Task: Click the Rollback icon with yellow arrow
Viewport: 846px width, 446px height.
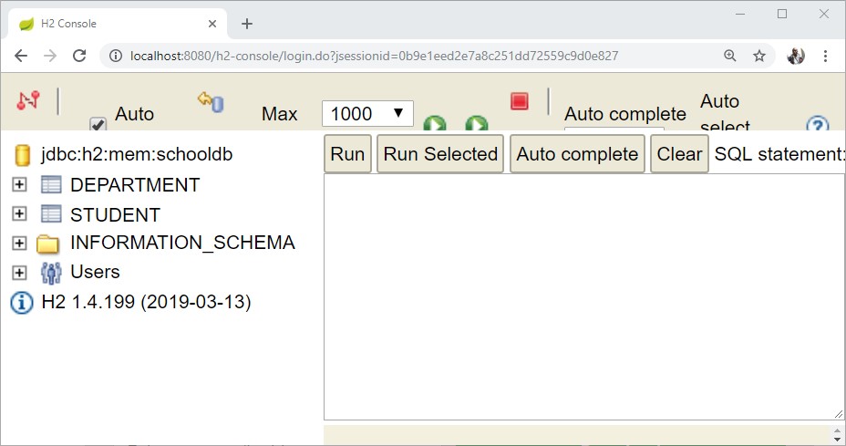Action: pos(211,101)
